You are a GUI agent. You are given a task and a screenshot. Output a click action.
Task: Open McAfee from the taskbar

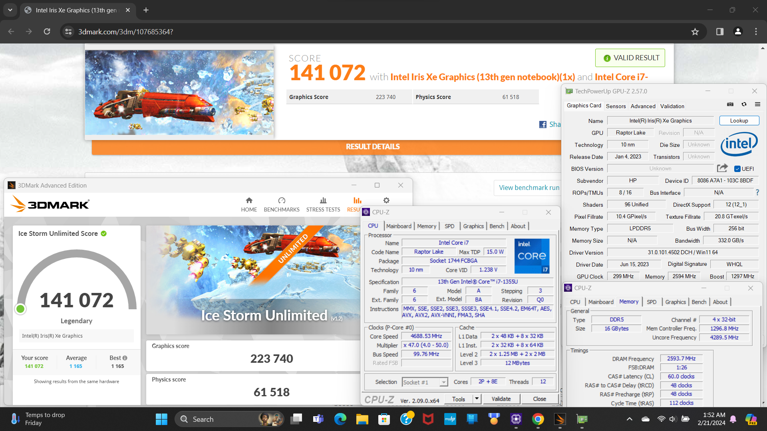coord(428,419)
